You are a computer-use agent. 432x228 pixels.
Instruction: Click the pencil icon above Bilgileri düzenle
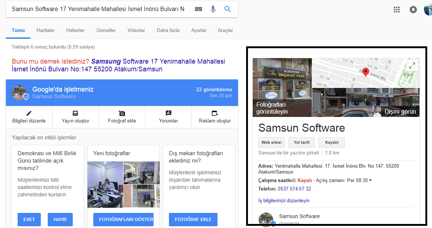point(29,113)
